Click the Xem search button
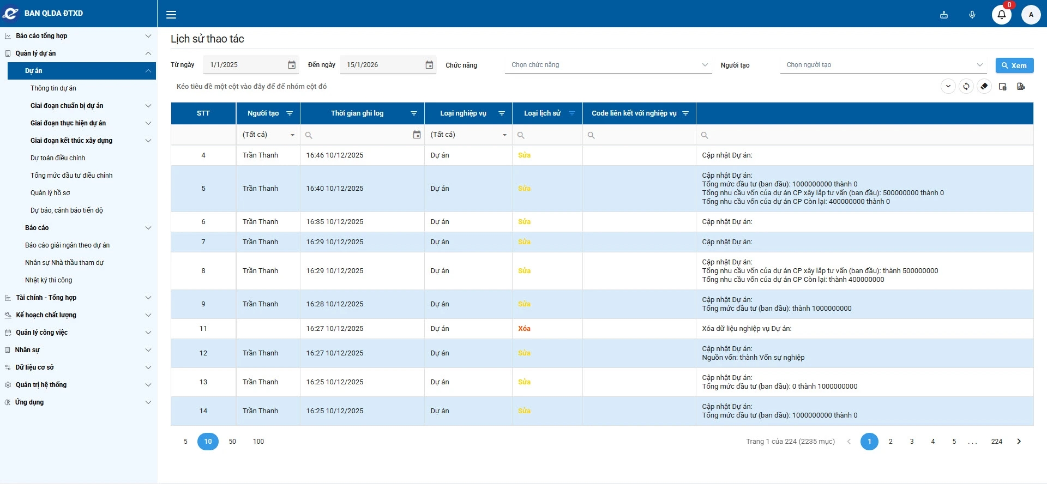The image size is (1047, 501). click(x=1014, y=65)
